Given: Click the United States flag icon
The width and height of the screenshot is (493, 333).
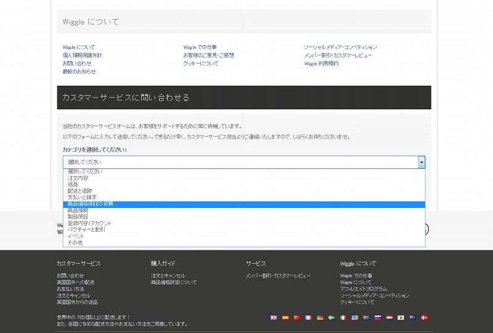Looking at the screenshot, I should (x=355, y=318).
